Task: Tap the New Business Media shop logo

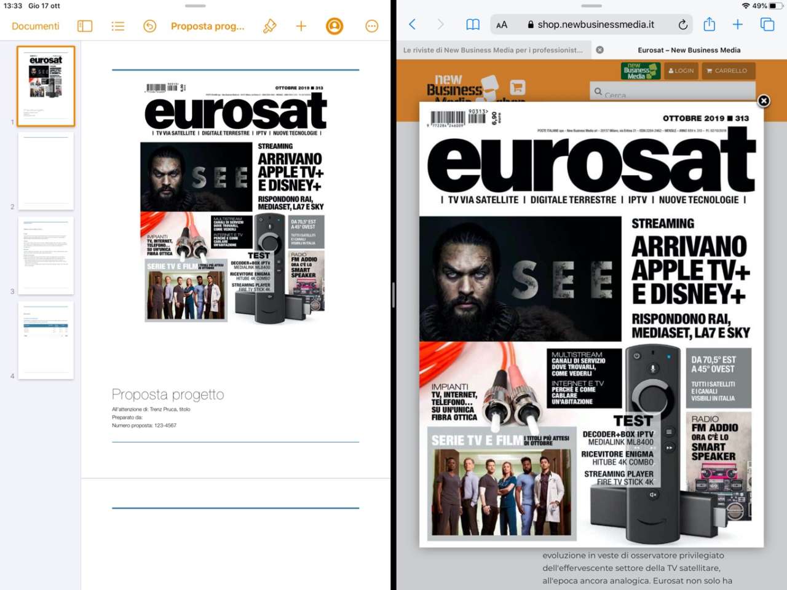Action: point(476,88)
